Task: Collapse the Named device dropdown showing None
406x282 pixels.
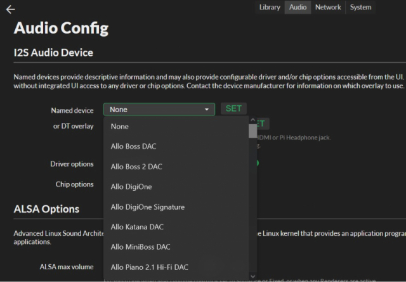Action: click(159, 110)
